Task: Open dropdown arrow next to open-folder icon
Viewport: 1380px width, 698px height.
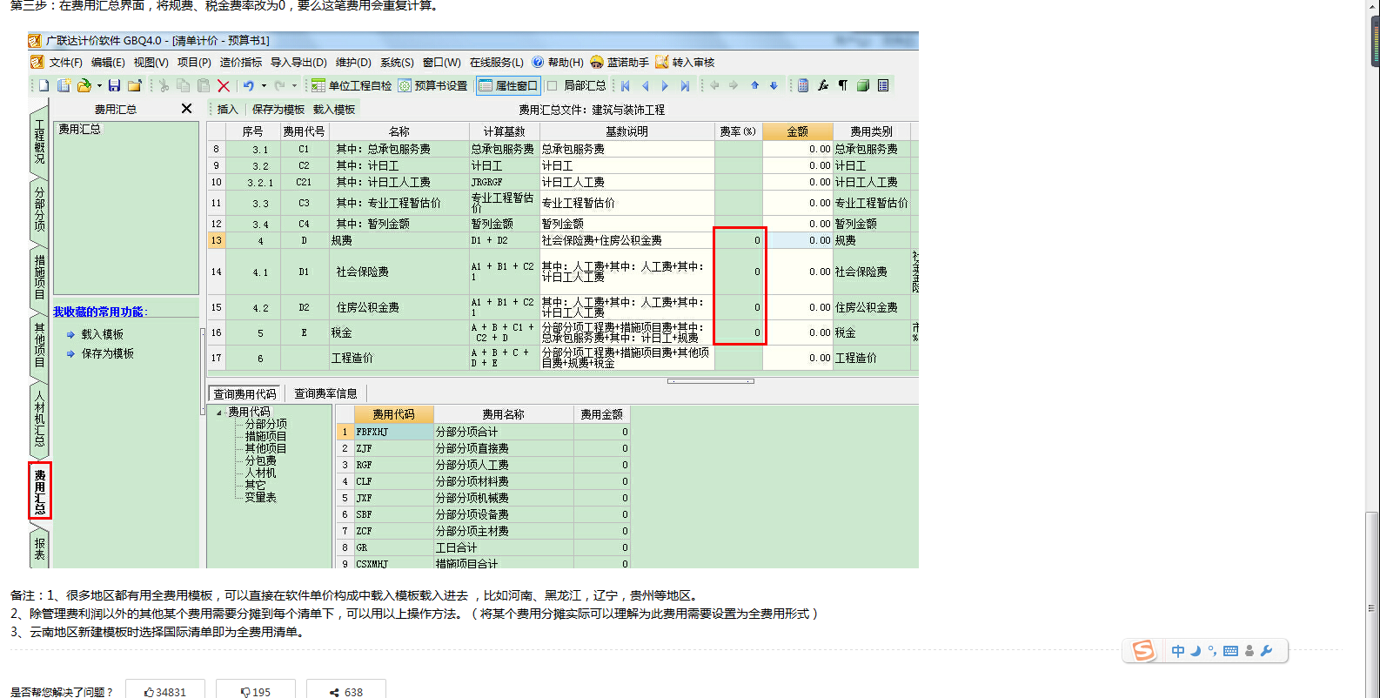Action: click(99, 85)
